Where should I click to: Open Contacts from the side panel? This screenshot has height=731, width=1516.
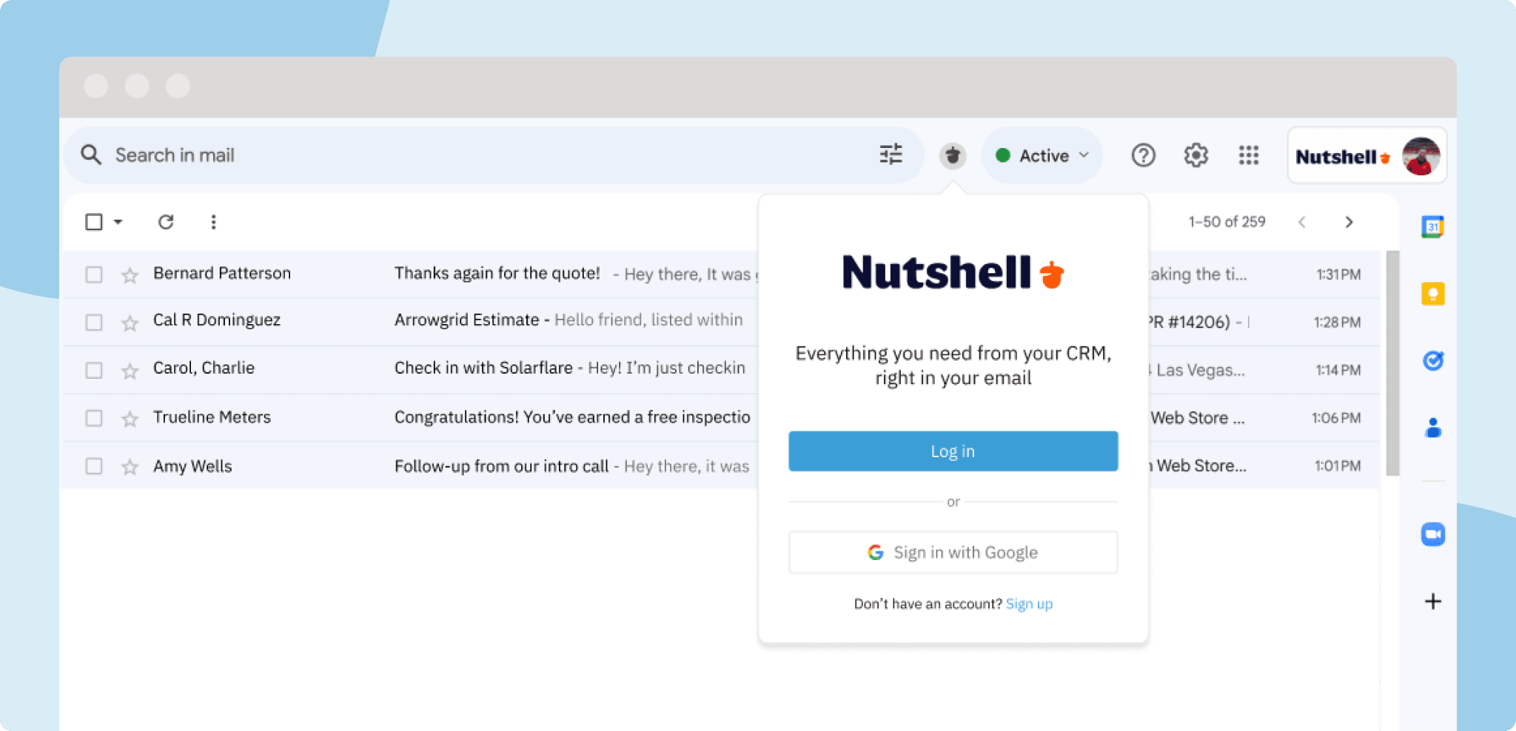coord(1433,424)
